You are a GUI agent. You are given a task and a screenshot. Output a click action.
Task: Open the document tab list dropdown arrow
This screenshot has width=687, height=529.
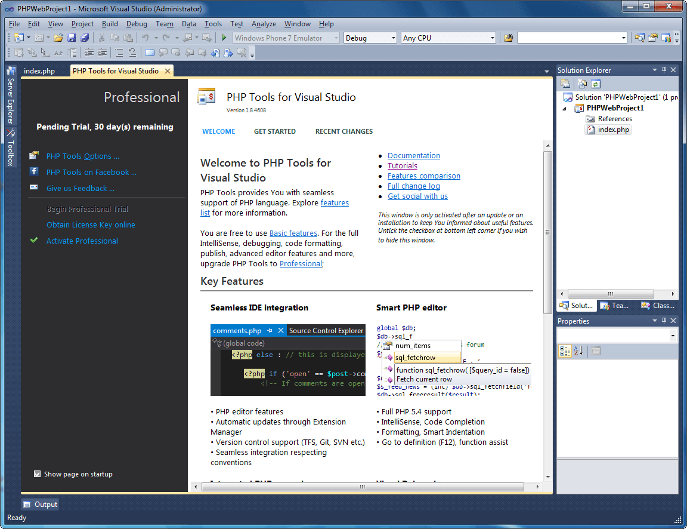click(x=546, y=71)
